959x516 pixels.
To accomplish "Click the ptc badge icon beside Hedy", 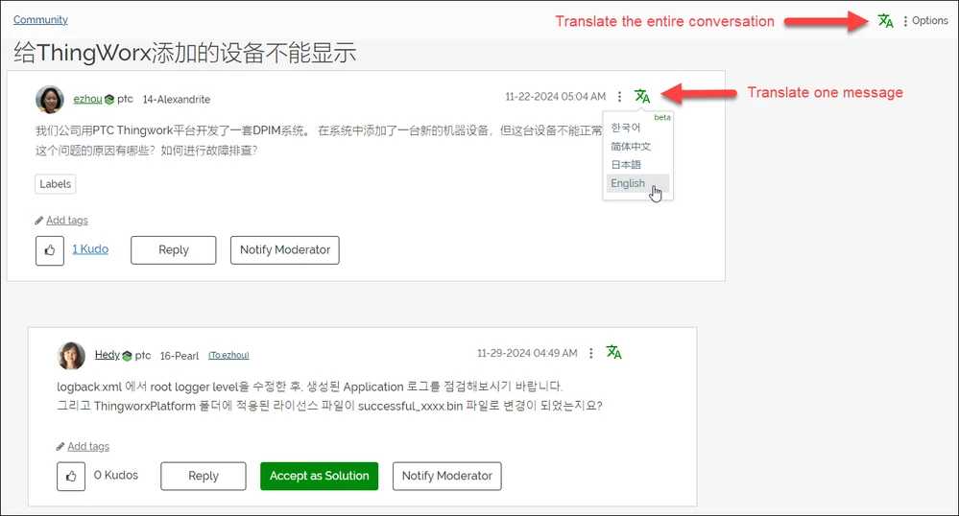I will (128, 356).
